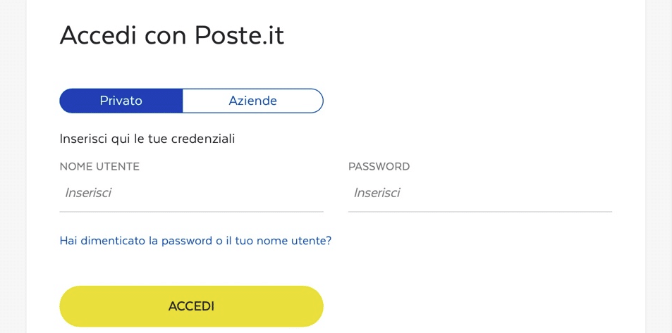The width and height of the screenshot is (672, 333).
Task: Choose the business customer login option
Action: click(x=252, y=101)
